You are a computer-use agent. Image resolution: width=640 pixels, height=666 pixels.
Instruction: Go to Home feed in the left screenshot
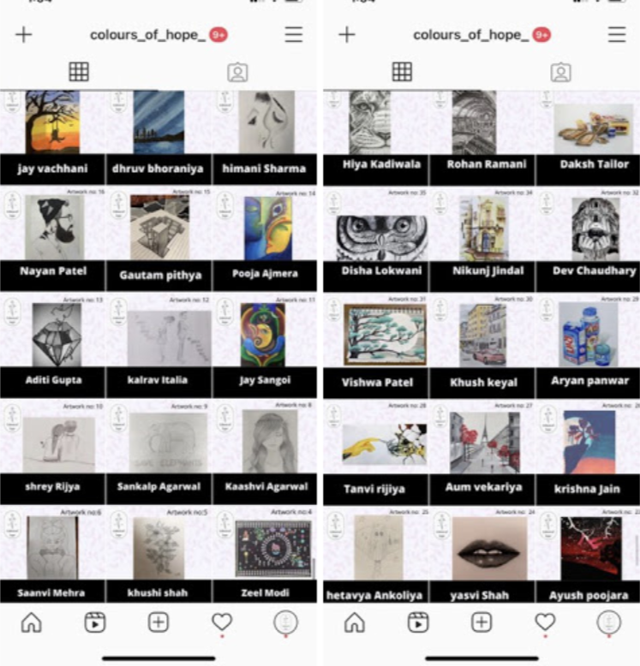pyautogui.click(x=32, y=622)
